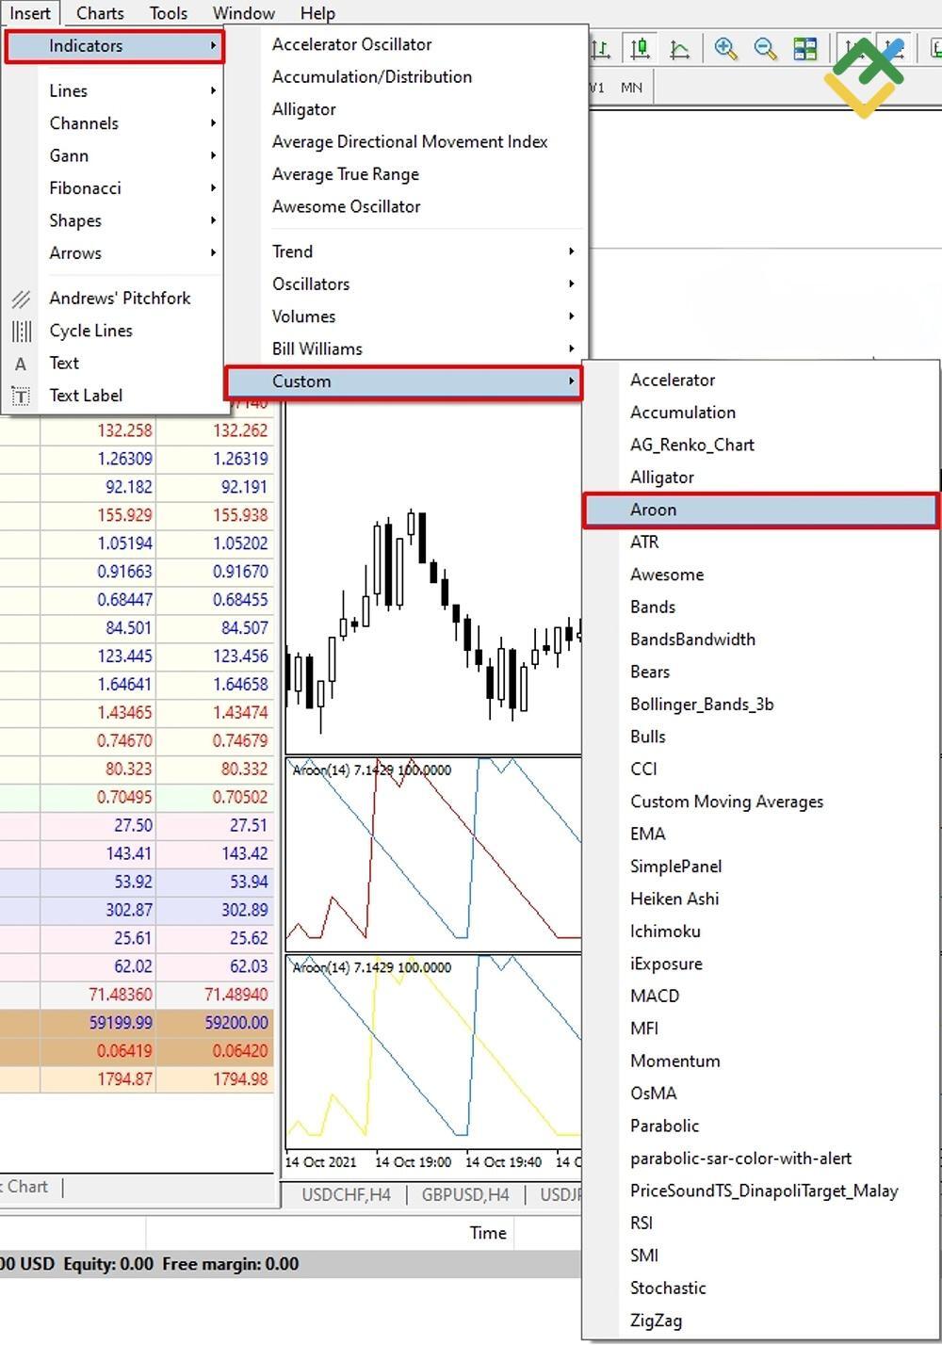Expand the Arrows submenu
The height and width of the screenshot is (1345, 942).
click(115, 253)
